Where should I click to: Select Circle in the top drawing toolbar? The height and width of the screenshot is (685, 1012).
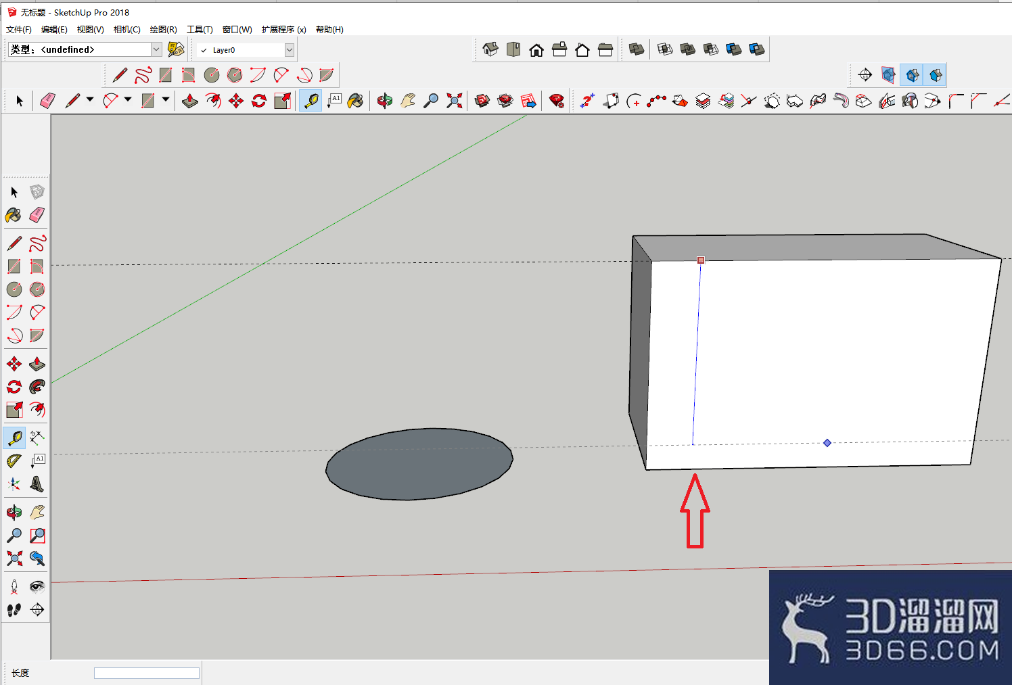[x=212, y=75]
